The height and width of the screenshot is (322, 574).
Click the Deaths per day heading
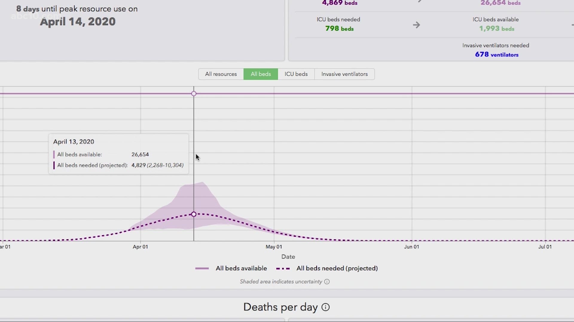(280, 307)
